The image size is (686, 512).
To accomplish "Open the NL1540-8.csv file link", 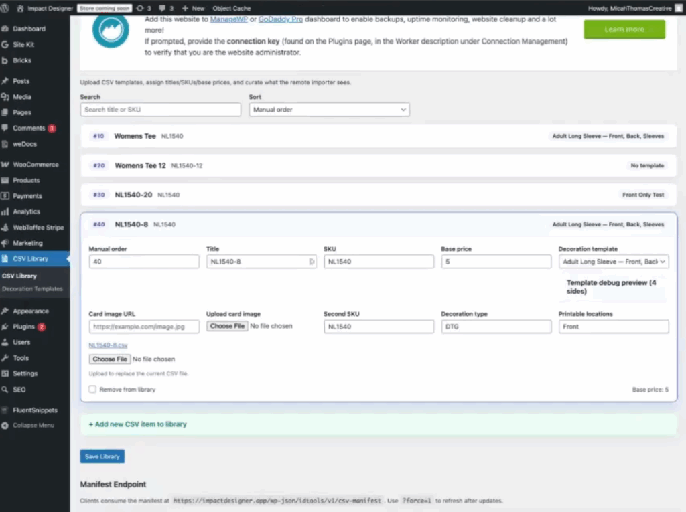I will 108,345.
